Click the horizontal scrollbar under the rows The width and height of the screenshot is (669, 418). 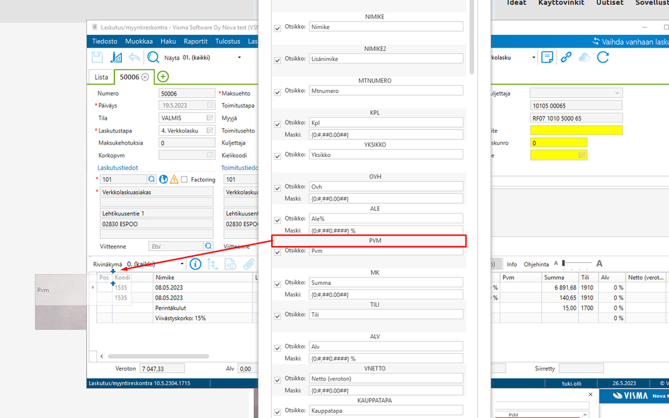(158, 356)
